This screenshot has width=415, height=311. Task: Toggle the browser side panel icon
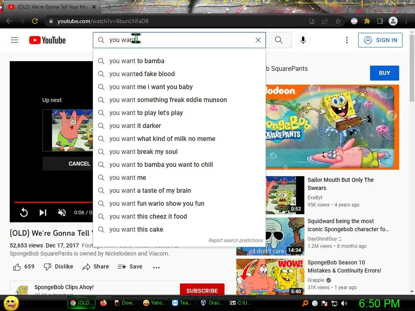pos(380,21)
